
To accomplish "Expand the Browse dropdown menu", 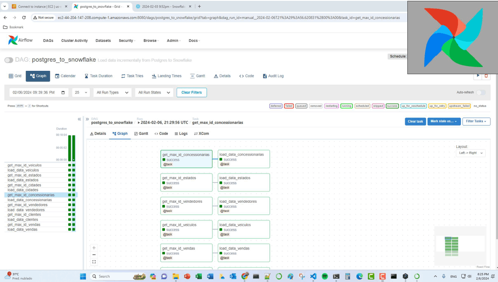I will point(151,40).
